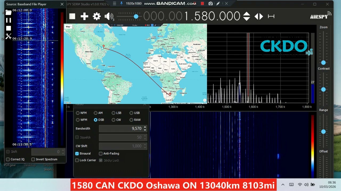Select CW demodulation mode
The image size is (341, 191).
(x=113, y=120)
